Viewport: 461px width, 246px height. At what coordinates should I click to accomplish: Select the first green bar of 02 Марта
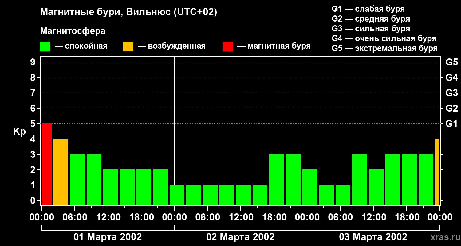click(x=177, y=195)
